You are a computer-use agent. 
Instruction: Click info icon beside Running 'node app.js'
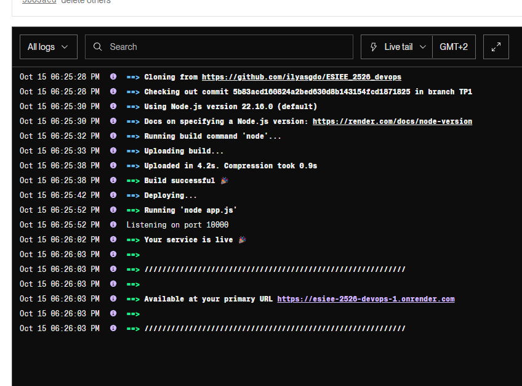[113, 210]
